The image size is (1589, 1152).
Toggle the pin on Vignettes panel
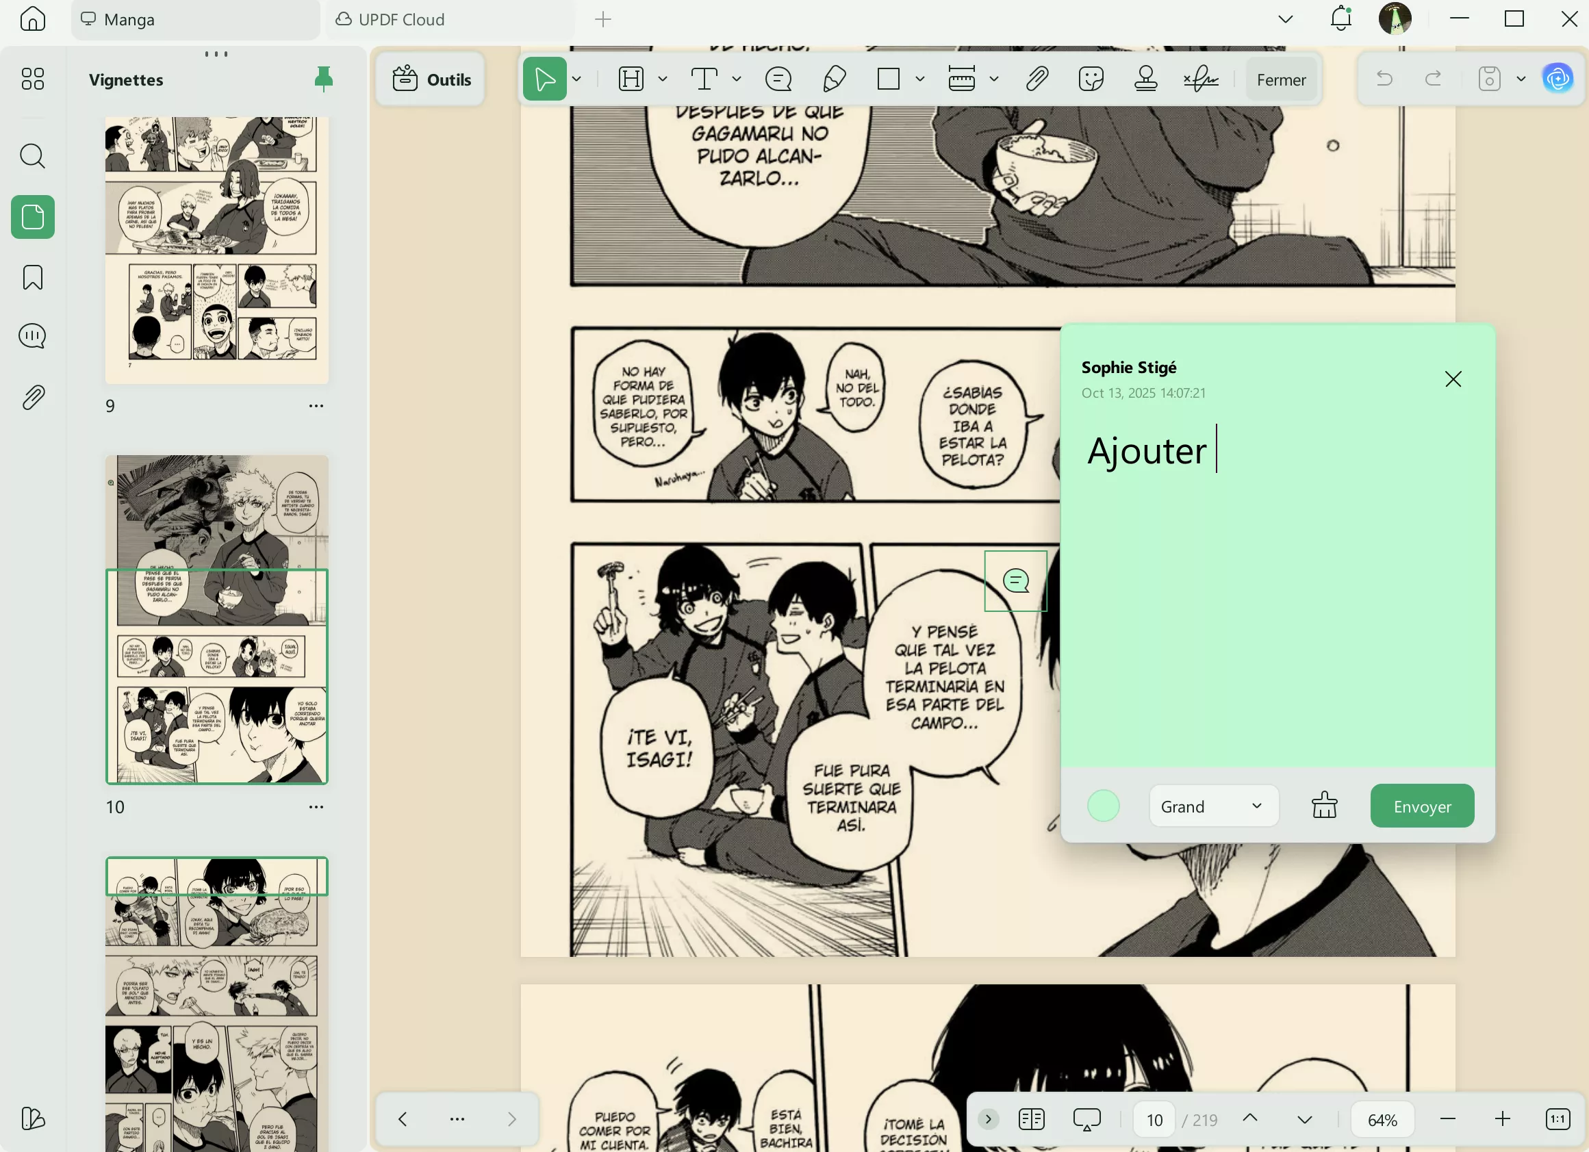(x=323, y=79)
